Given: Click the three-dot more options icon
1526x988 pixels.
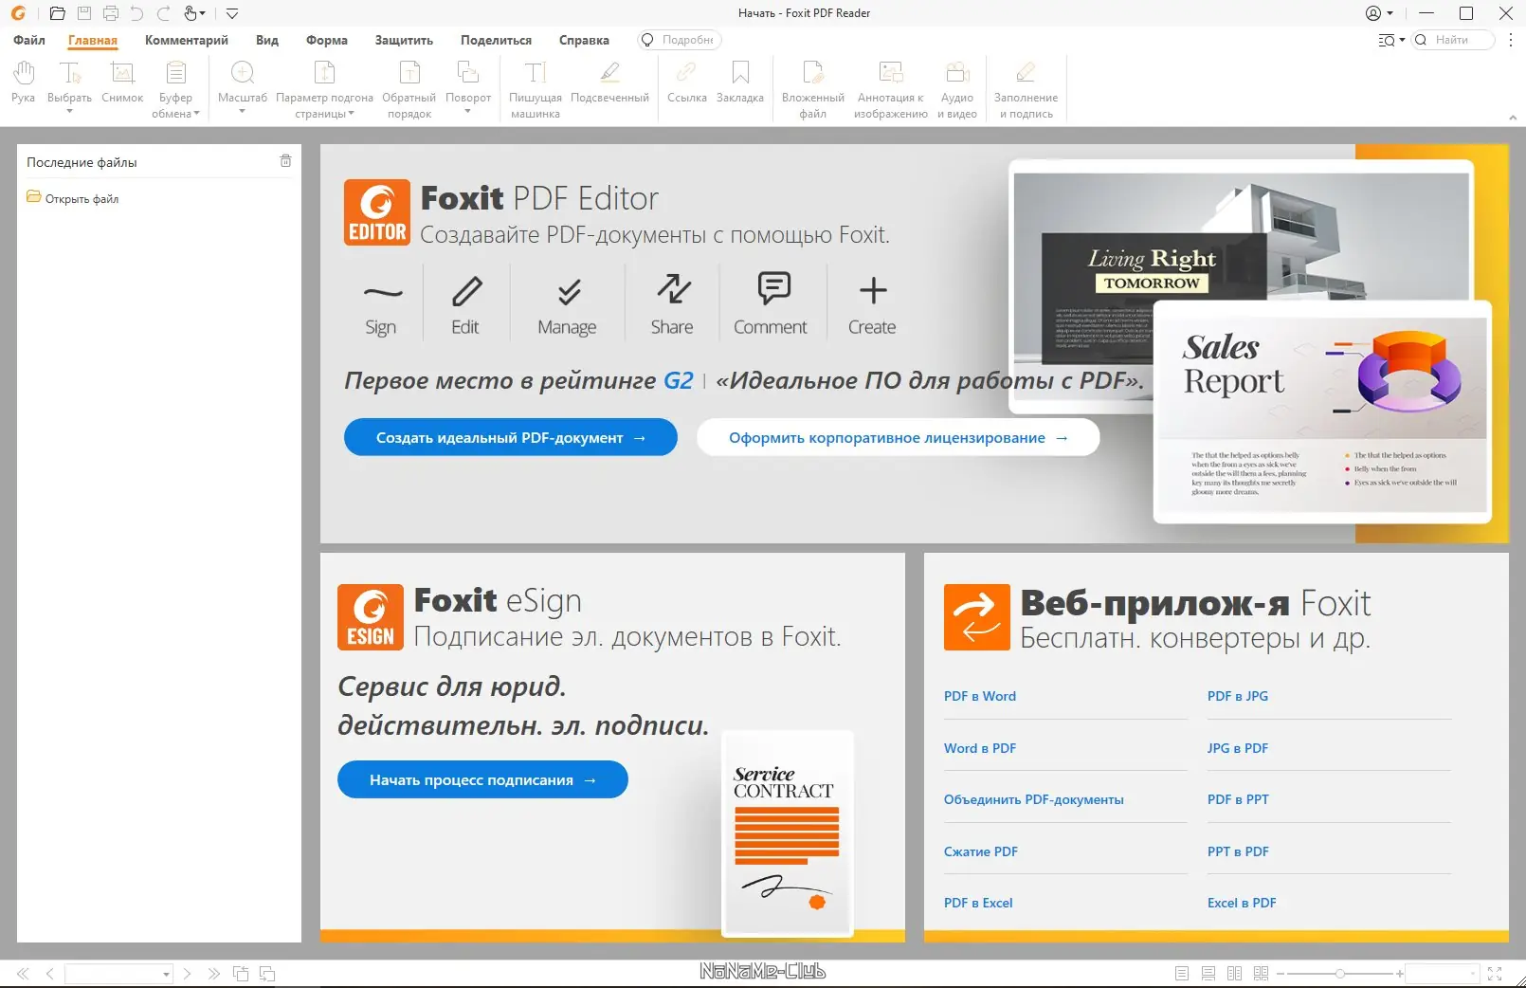Looking at the screenshot, I should 1511,40.
